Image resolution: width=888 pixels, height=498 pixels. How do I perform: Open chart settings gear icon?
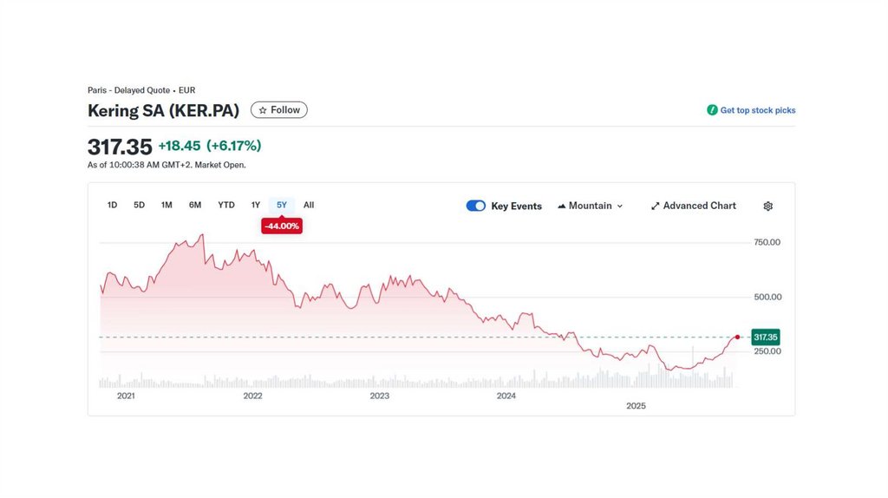(x=767, y=206)
